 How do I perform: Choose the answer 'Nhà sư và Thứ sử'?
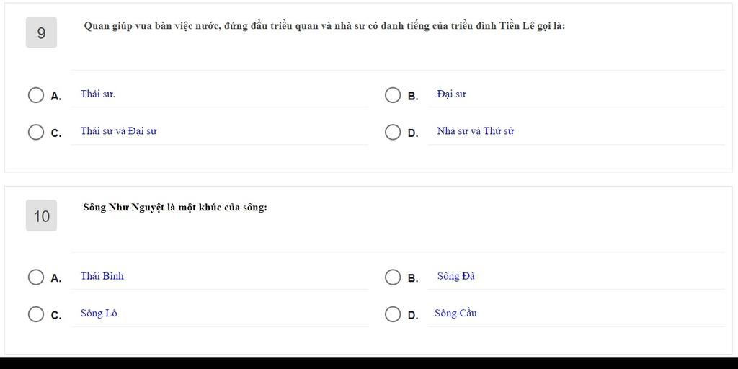pos(476,131)
